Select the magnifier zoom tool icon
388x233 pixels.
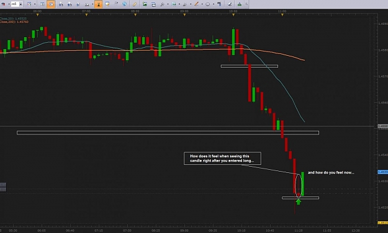coord(162,4)
